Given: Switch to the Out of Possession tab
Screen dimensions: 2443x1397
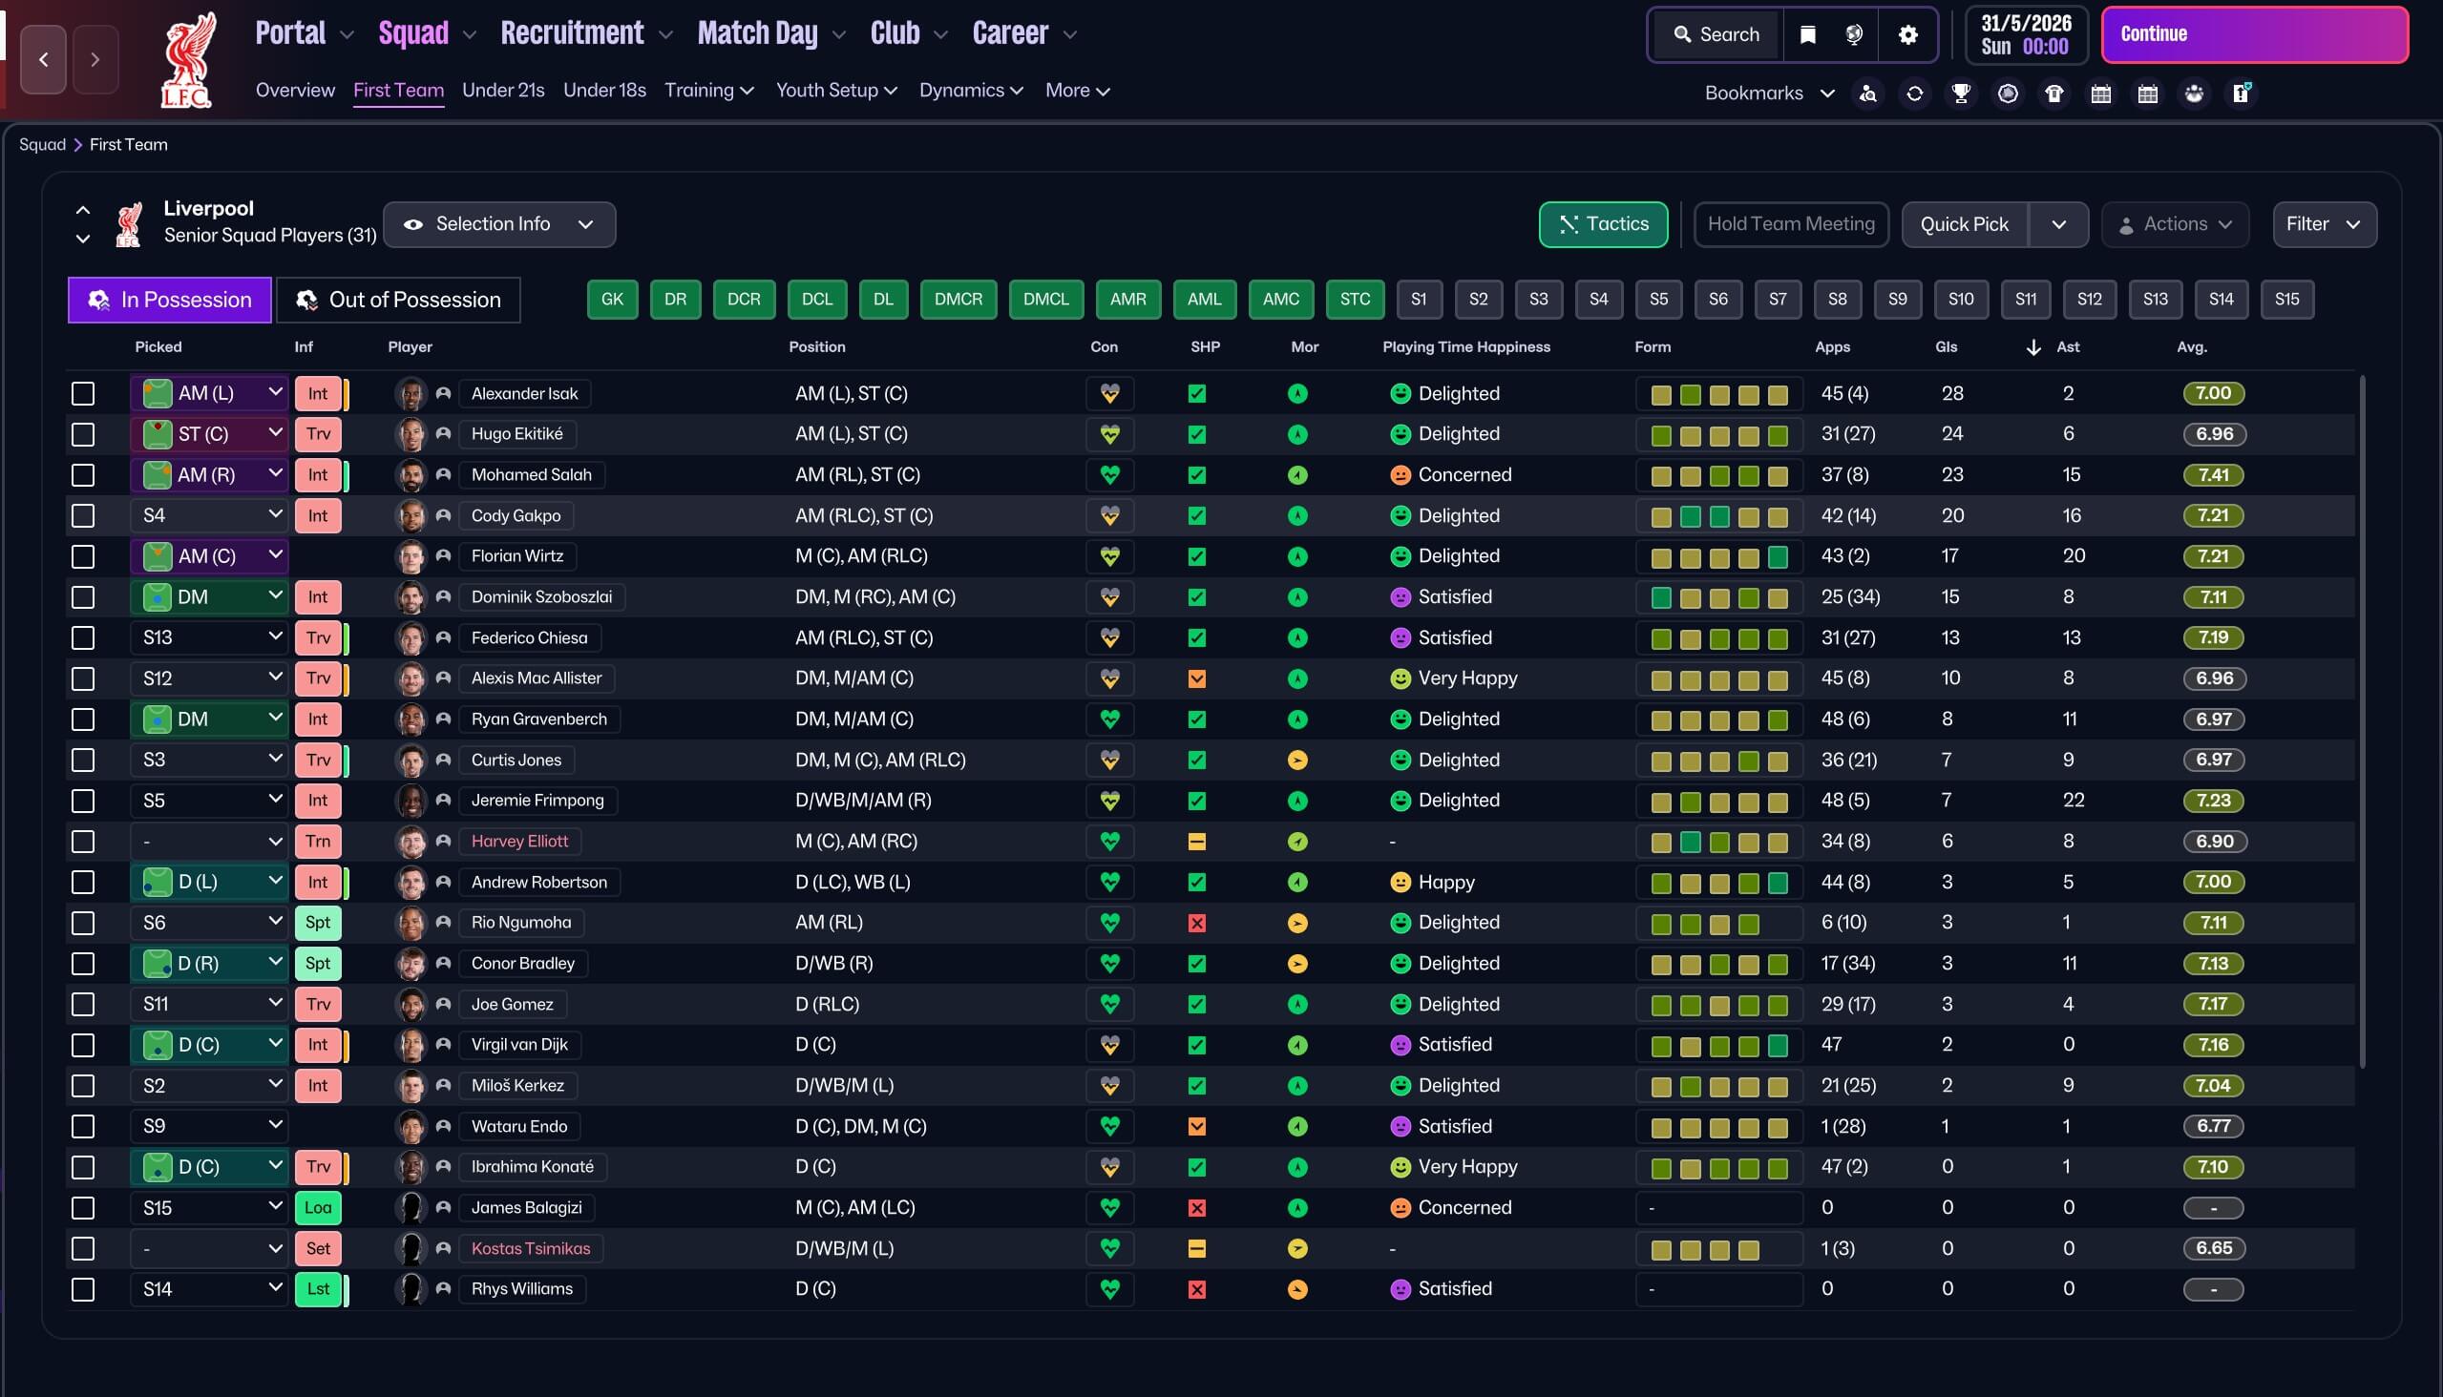Looking at the screenshot, I should coord(398,300).
